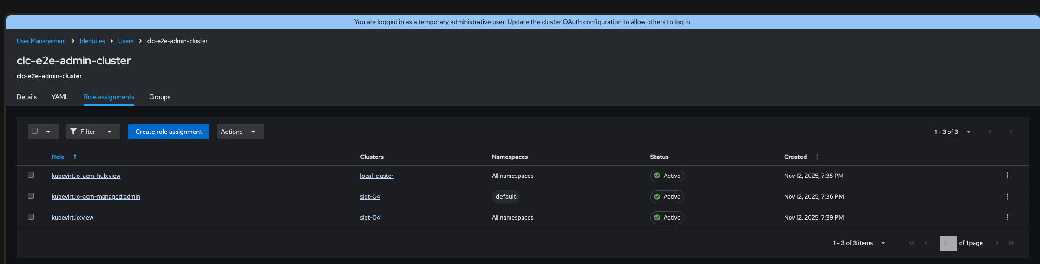Open the slot-04 cluster link for kubevirt.io:view
Image resolution: width=1040 pixels, height=264 pixels.
370,218
